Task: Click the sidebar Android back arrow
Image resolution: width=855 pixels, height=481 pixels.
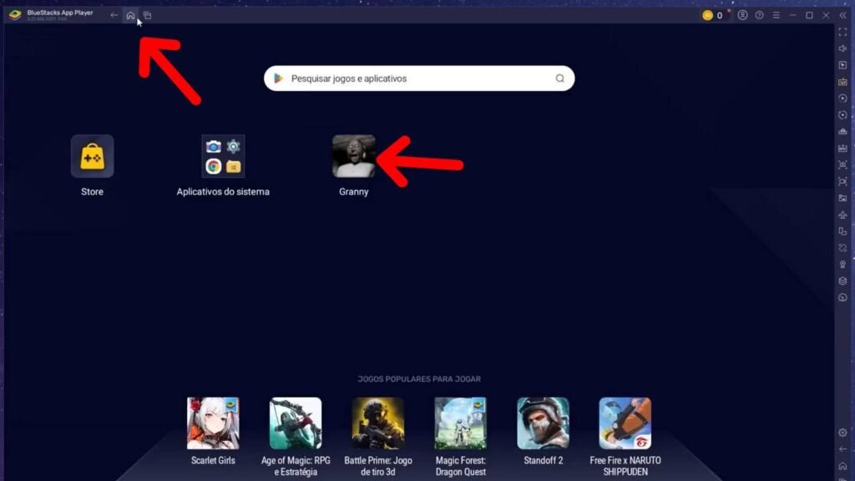Action: [x=842, y=448]
